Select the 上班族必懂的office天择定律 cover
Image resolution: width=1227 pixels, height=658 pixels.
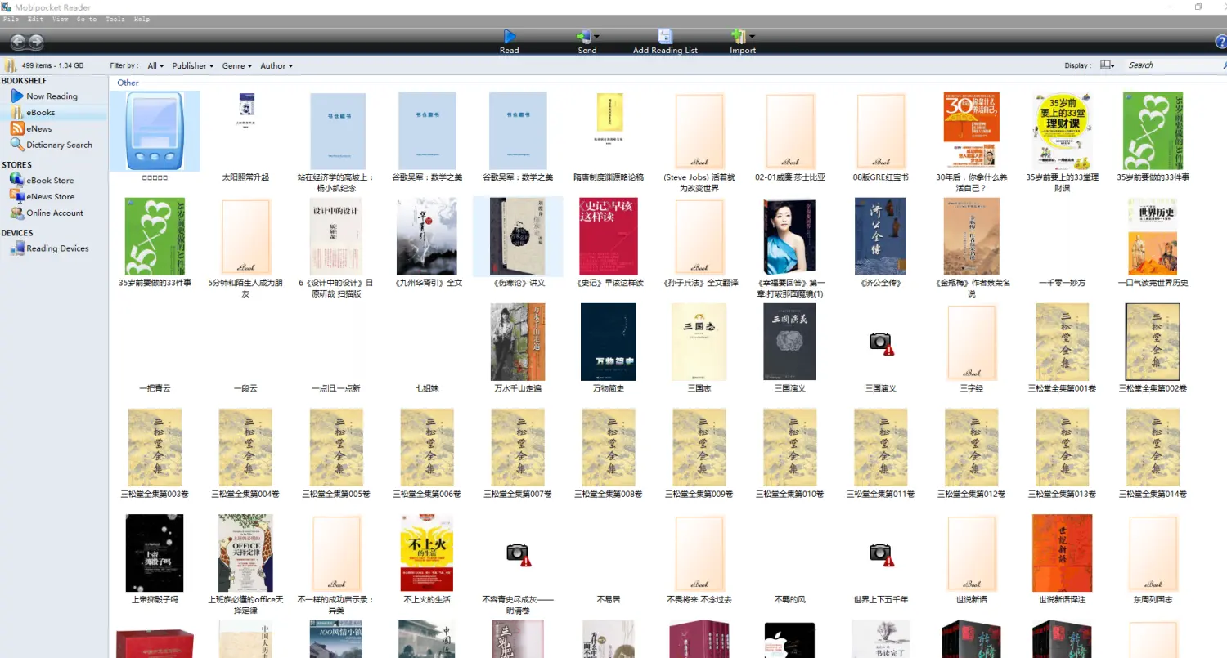click(245, 553)
